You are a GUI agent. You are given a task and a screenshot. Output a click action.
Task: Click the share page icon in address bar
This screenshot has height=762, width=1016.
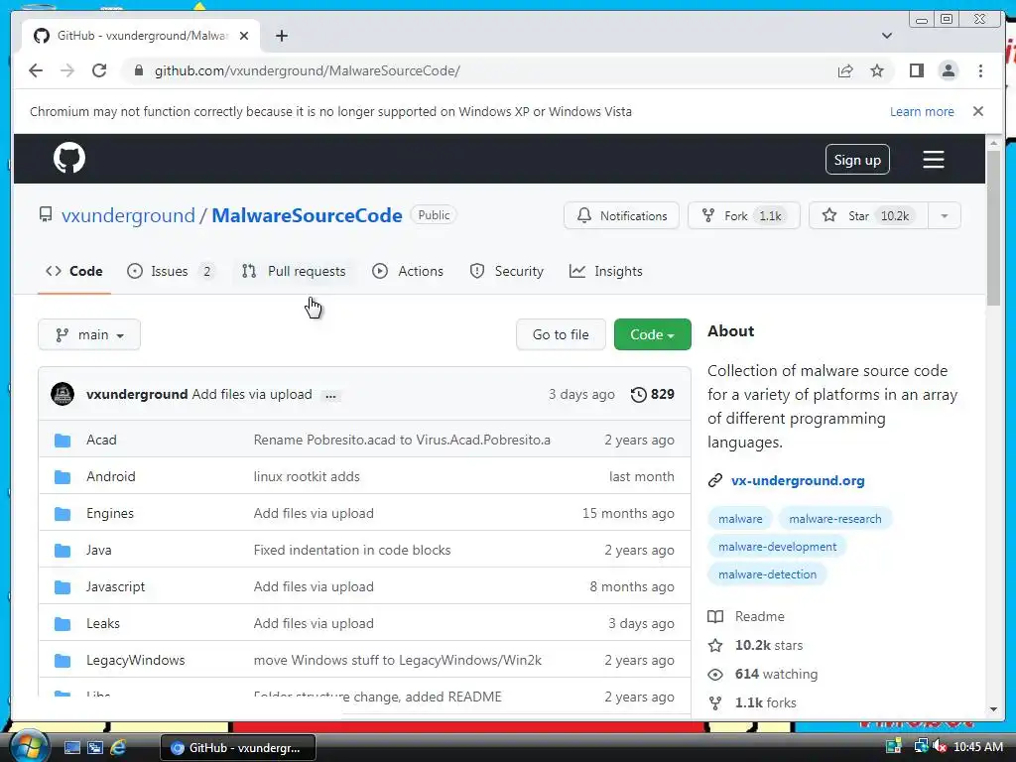click(845, 70)
